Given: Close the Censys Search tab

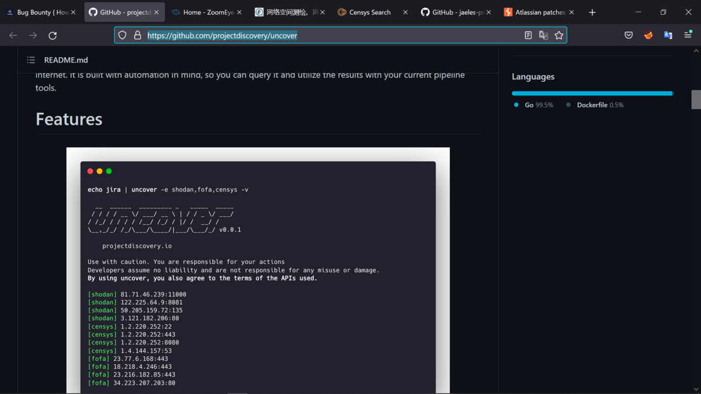Looking at the screenshot, I should (x=405, y=12).
